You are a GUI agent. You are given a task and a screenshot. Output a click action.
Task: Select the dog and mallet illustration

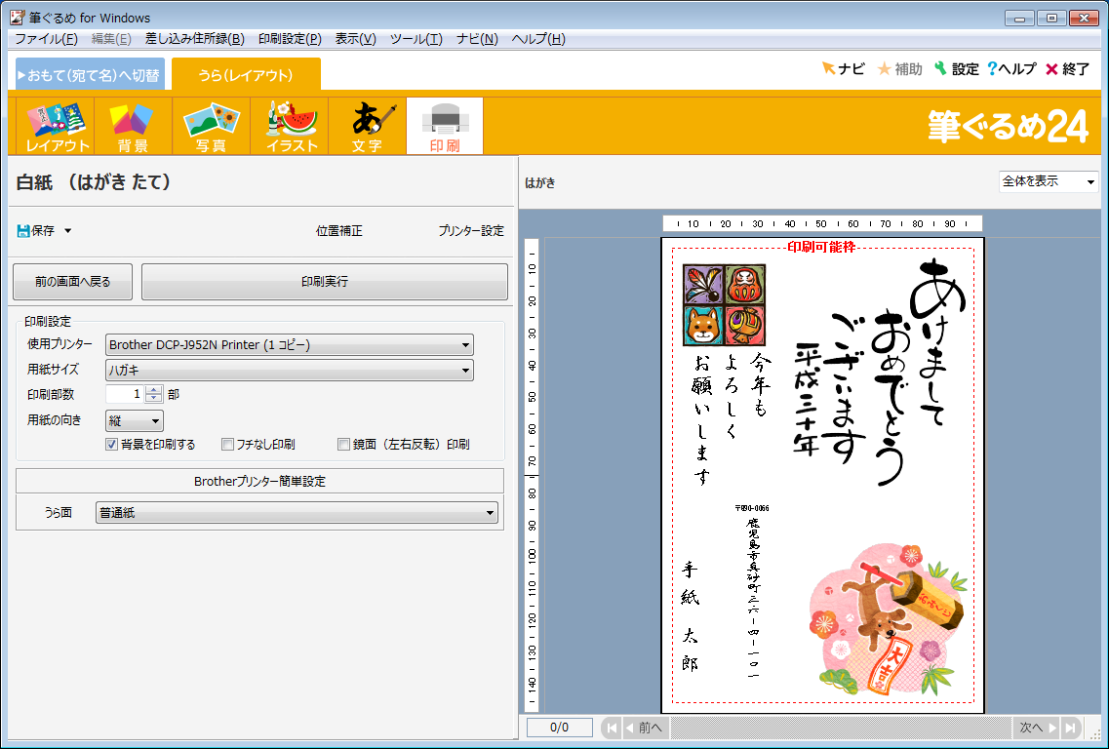click(889, 619)
